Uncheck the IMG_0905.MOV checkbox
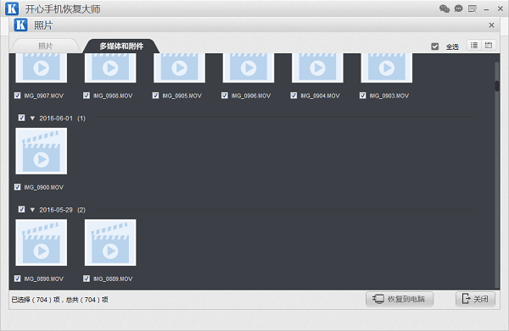509x331 pixels. 155,96
